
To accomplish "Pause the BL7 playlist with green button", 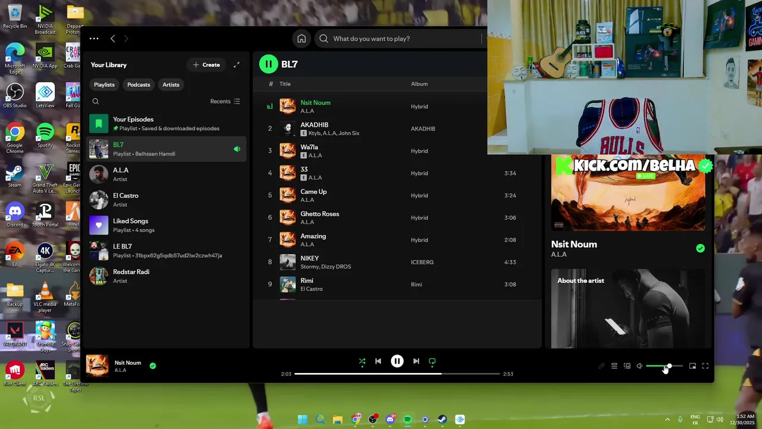I will [268, 64].
